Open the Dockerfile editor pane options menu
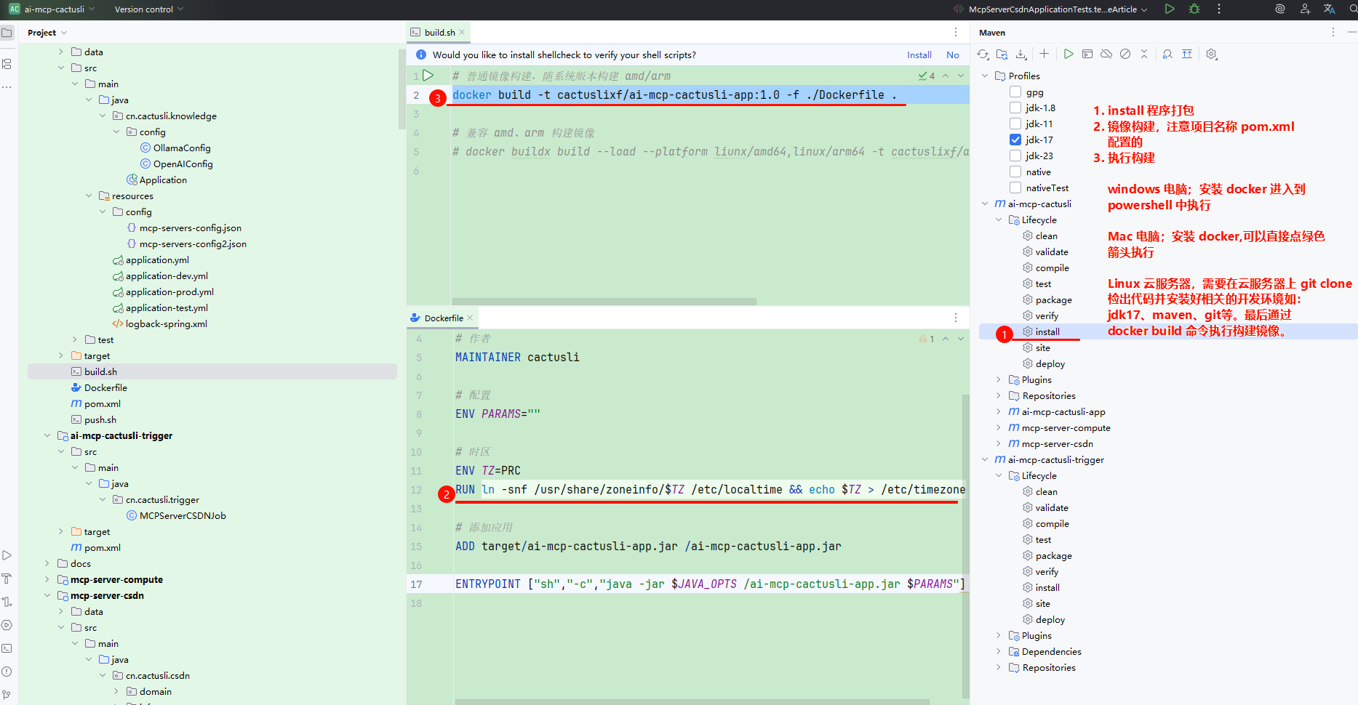 (956, 318)
